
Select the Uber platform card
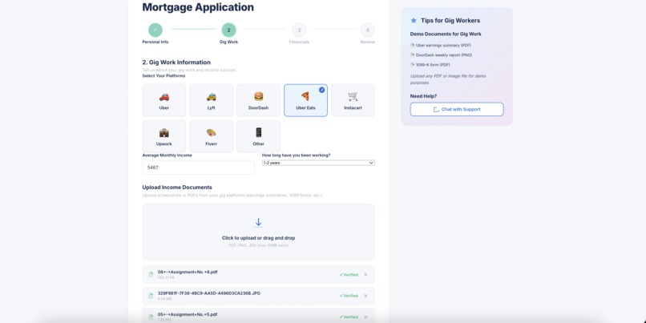click(x=164, y=100)
